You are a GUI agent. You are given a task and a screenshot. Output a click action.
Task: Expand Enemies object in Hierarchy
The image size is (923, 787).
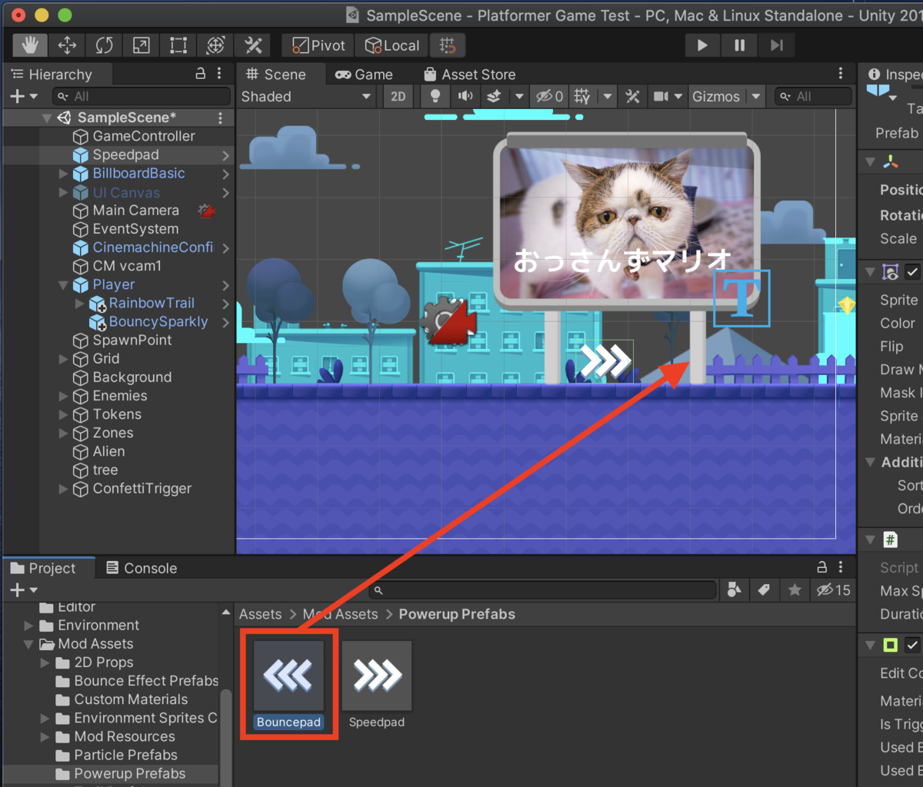pos(63,397)
